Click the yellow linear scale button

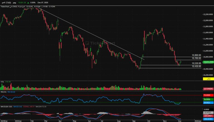coord(208,79)
